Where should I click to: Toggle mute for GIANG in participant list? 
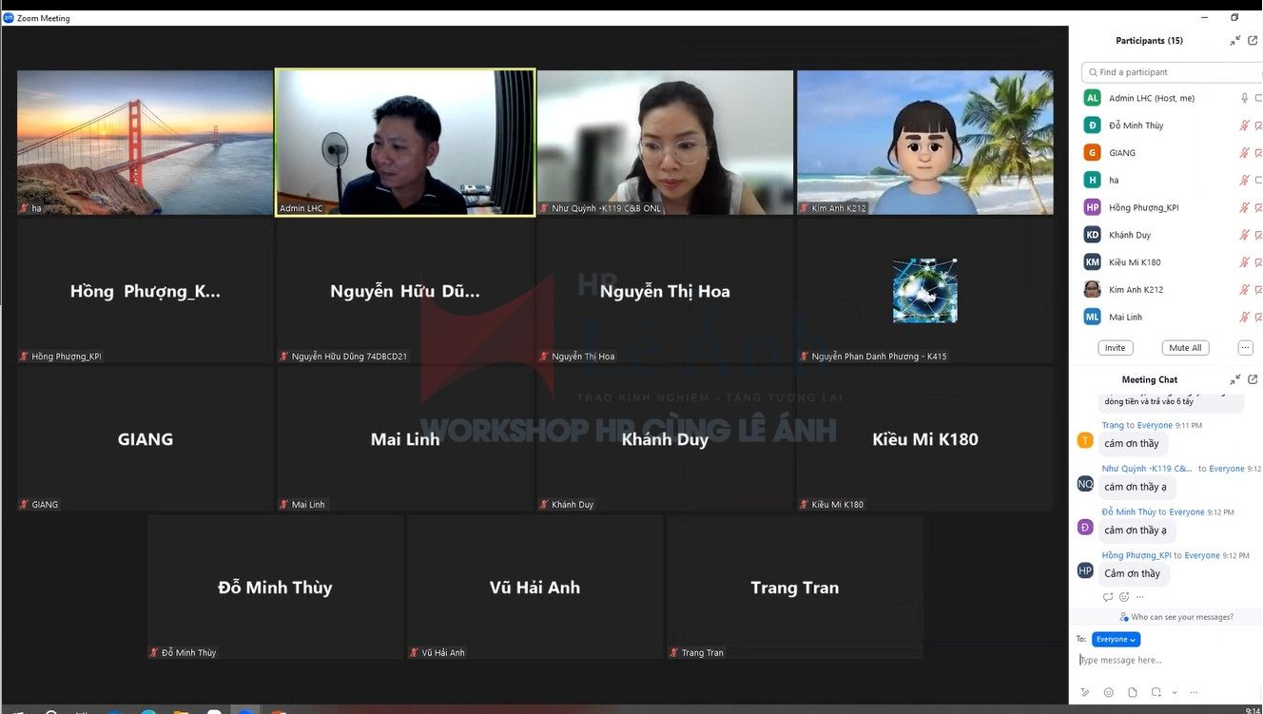(1244, 153)
